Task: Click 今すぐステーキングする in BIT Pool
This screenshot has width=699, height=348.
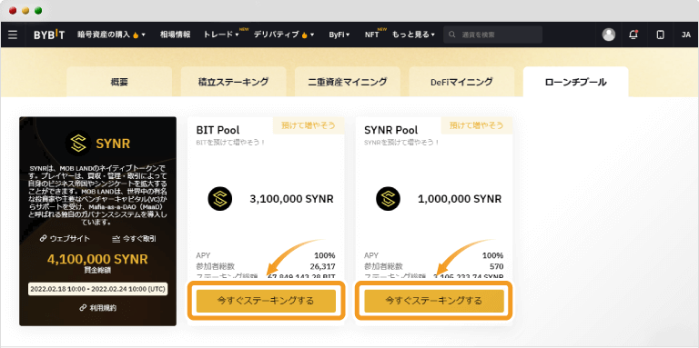Action: pos(266,301)
